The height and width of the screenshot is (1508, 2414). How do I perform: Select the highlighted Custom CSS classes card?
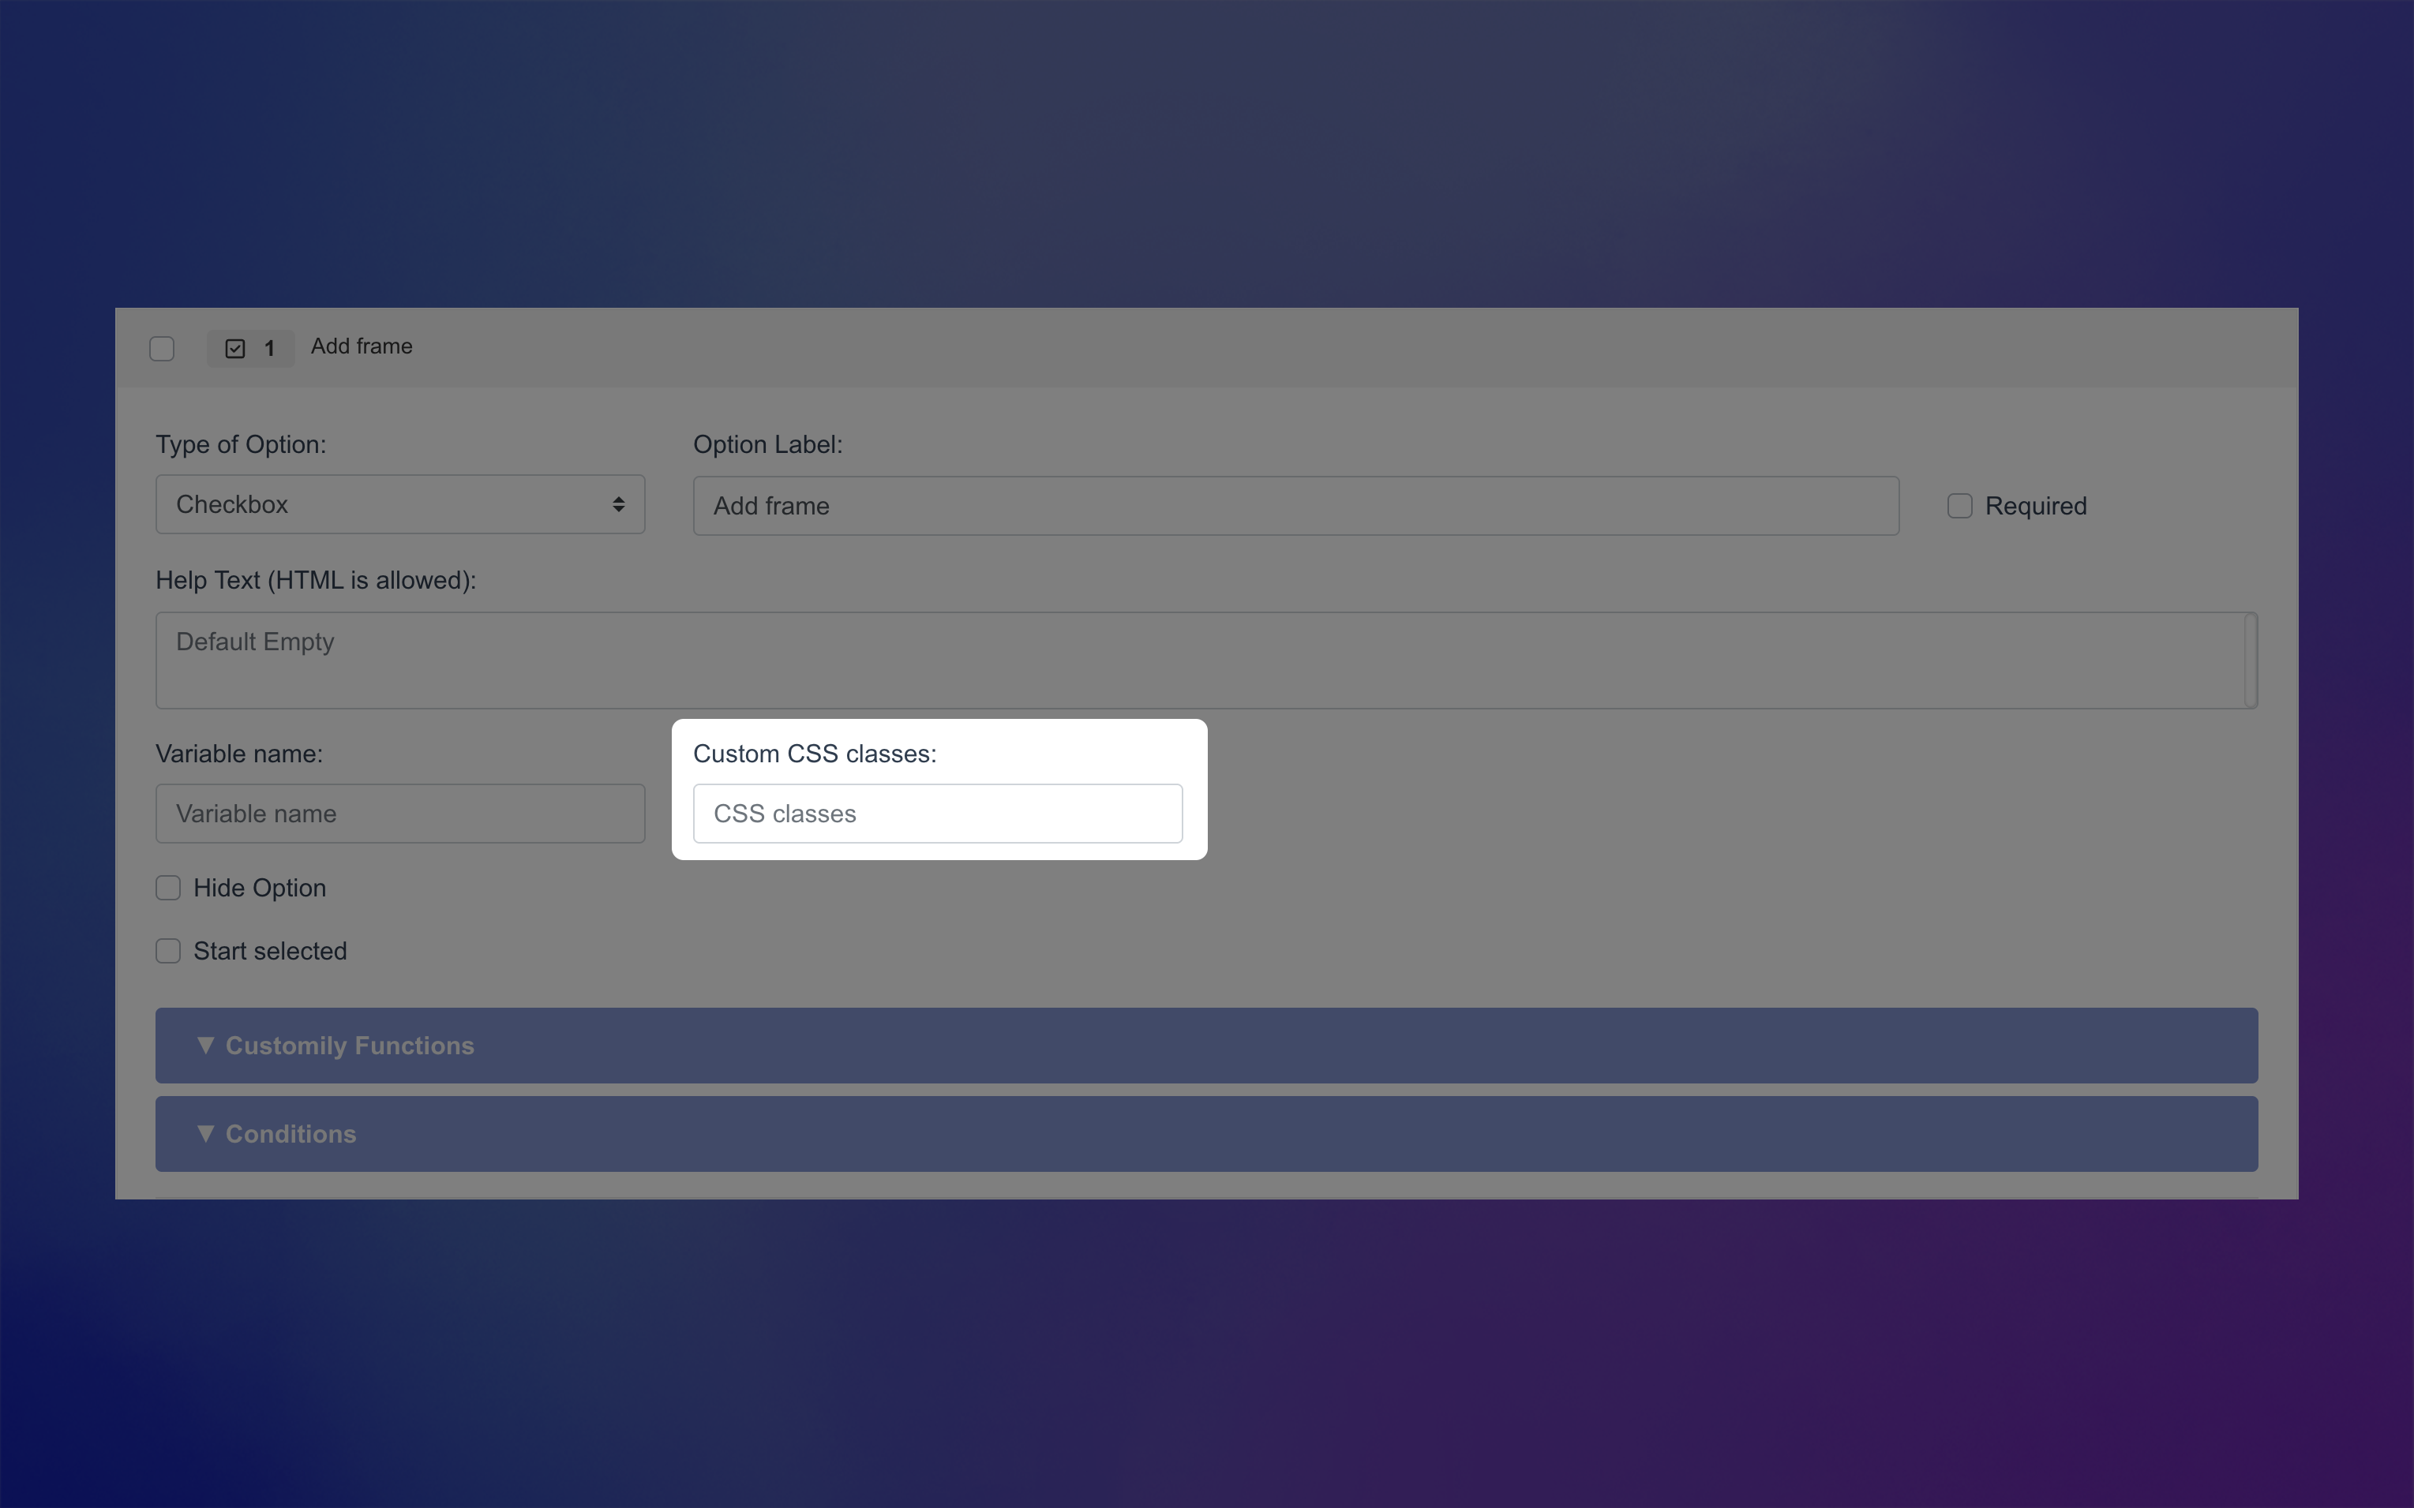(x=938, y=787)
